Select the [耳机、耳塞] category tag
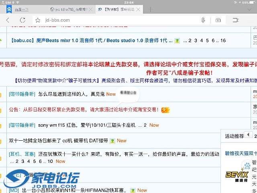Viewport: 257px width, 193px height. pyautogui.click(x=22, y=154)
